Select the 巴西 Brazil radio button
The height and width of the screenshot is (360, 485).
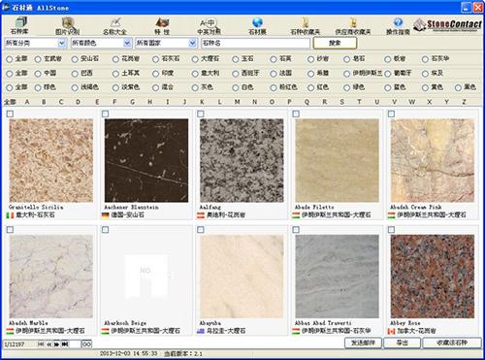coord(75,74)
